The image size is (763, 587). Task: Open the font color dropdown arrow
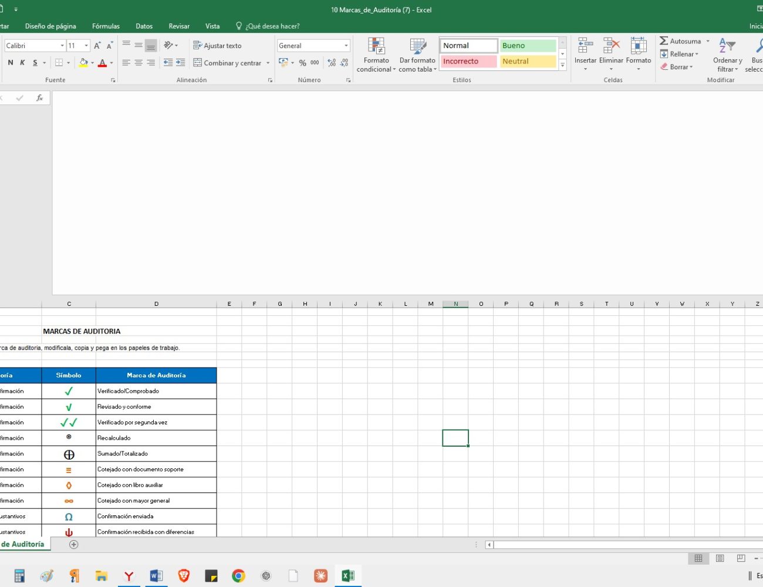point(112,63)
